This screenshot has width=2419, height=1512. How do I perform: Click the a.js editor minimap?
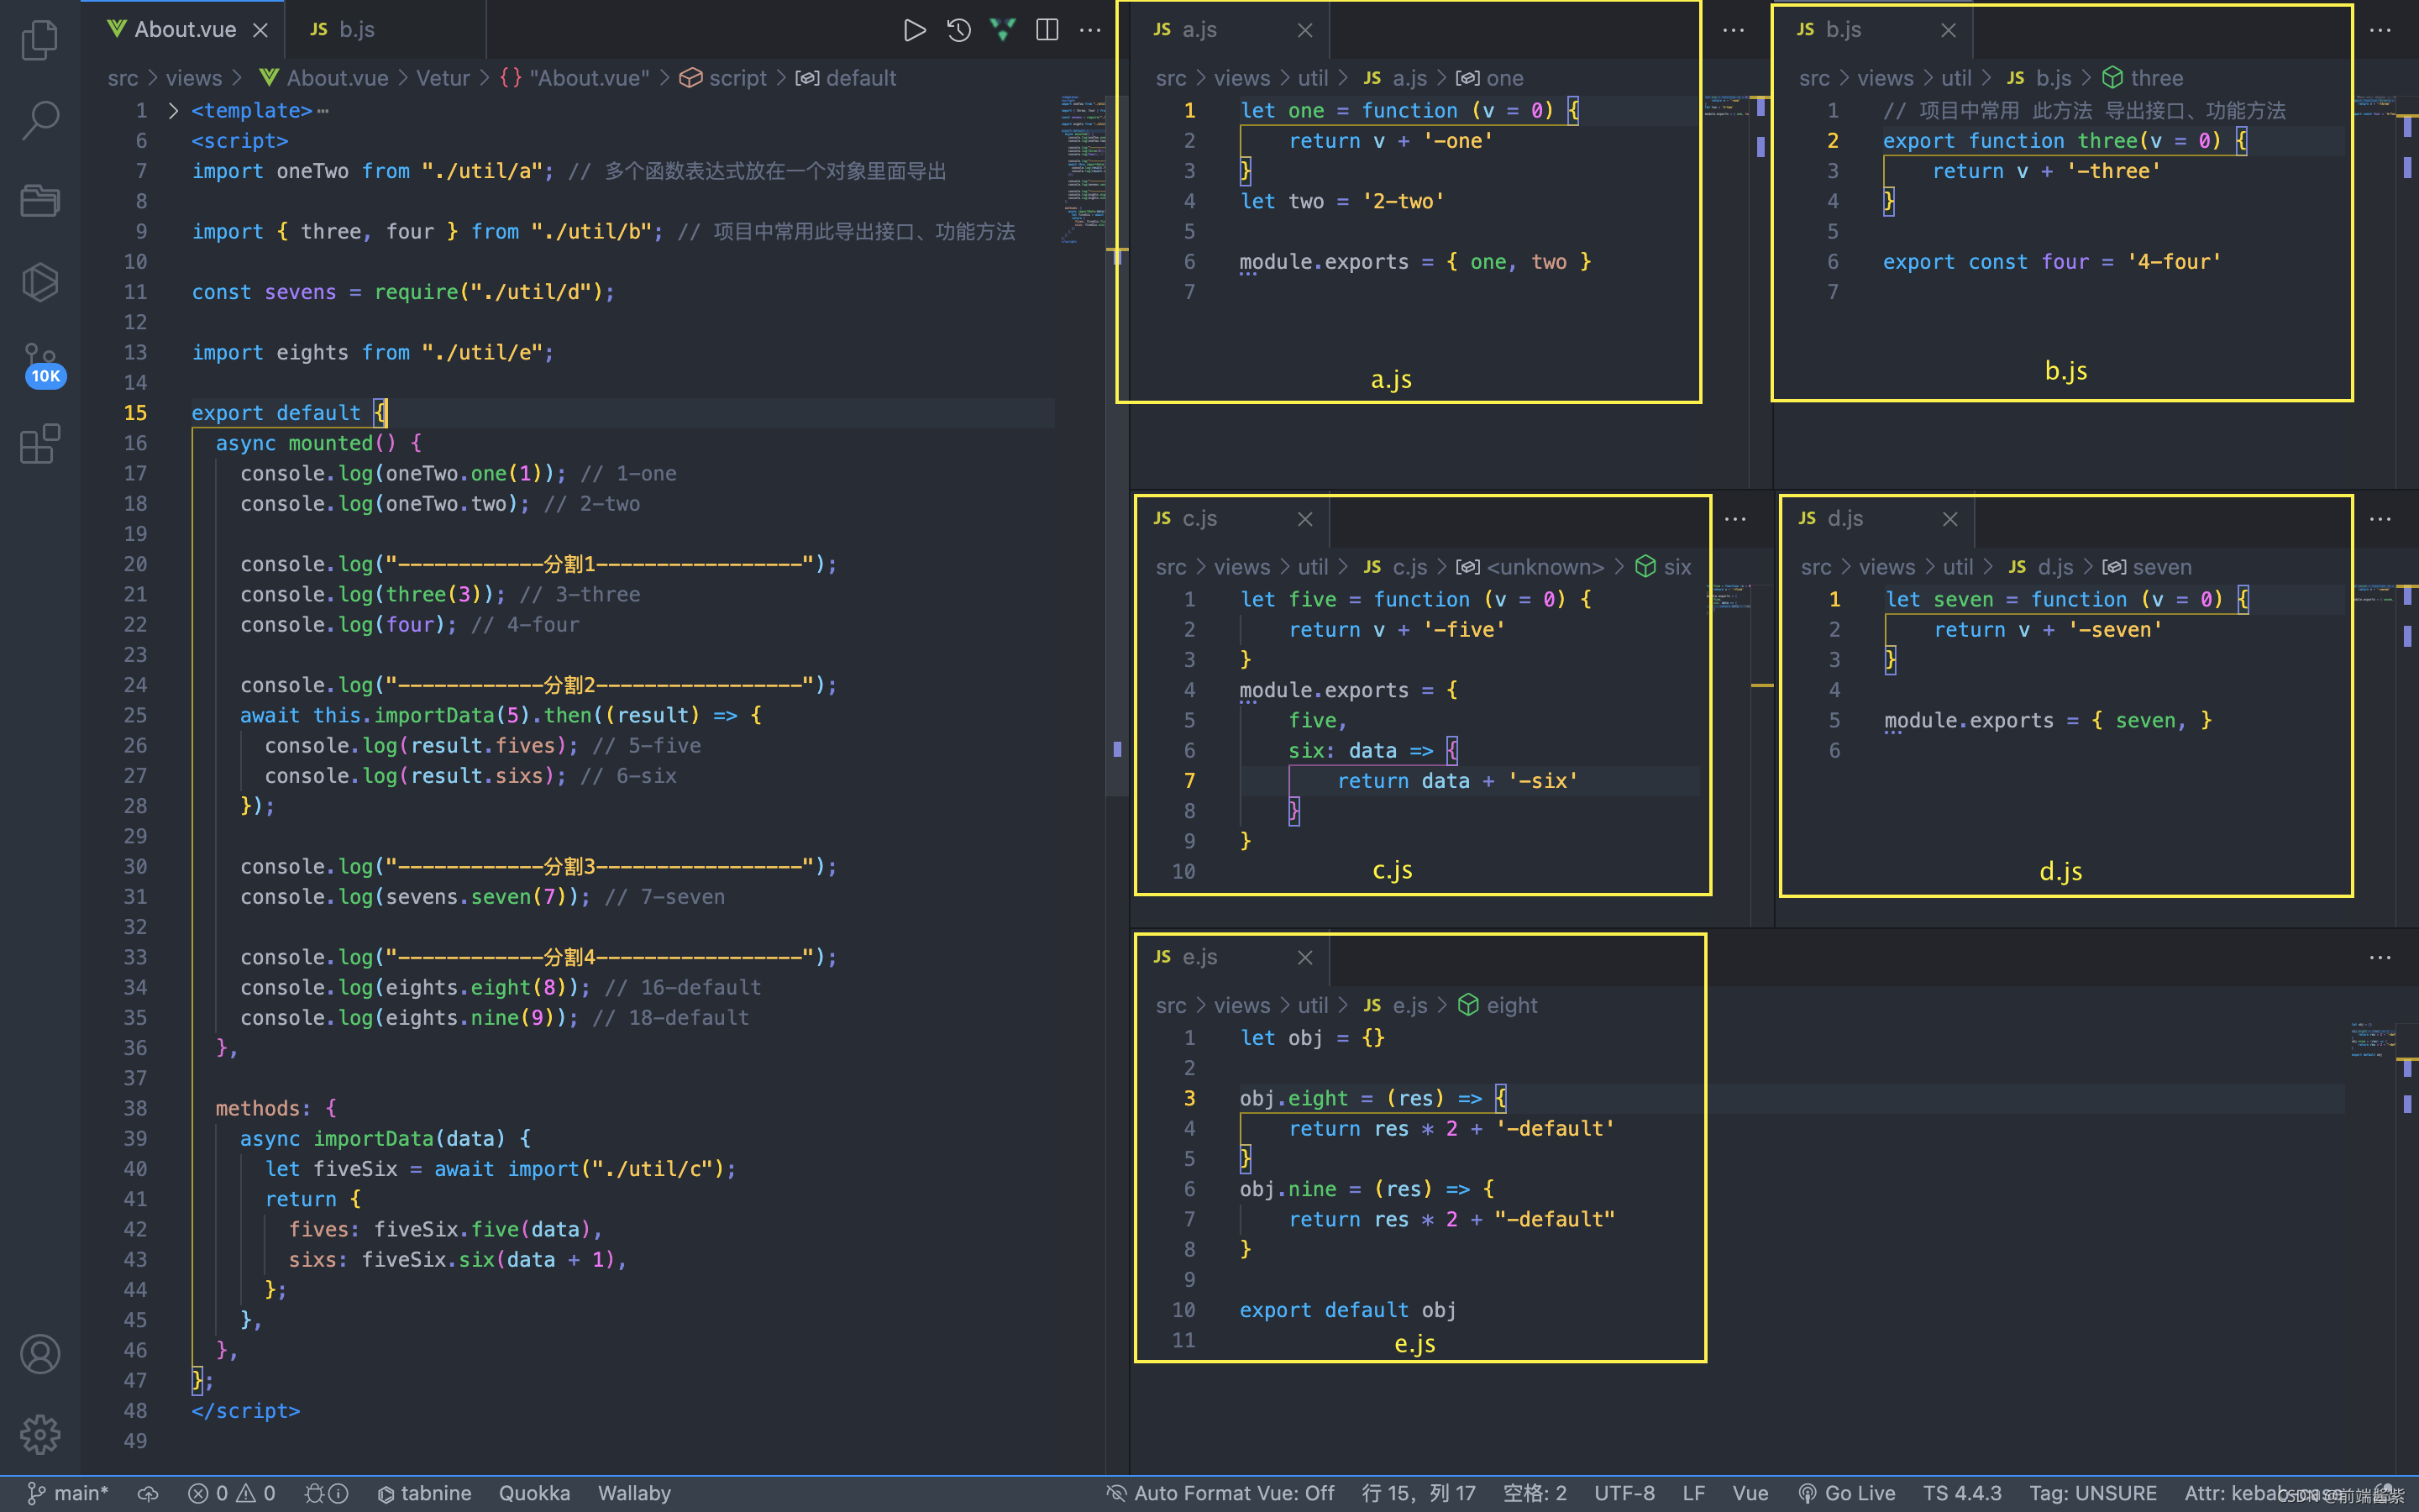click(x=1725, y=106)
